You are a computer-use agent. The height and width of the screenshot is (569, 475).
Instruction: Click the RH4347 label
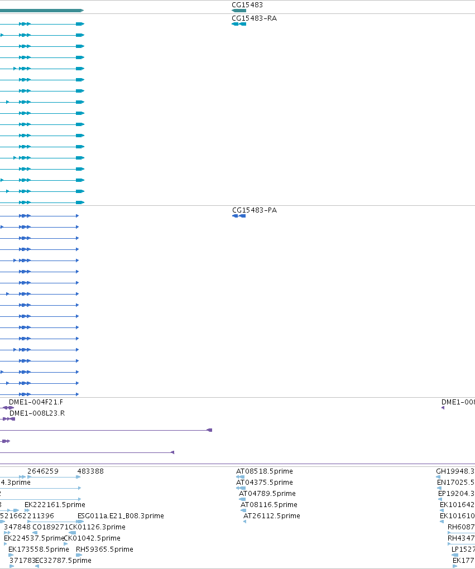[461, 538]
